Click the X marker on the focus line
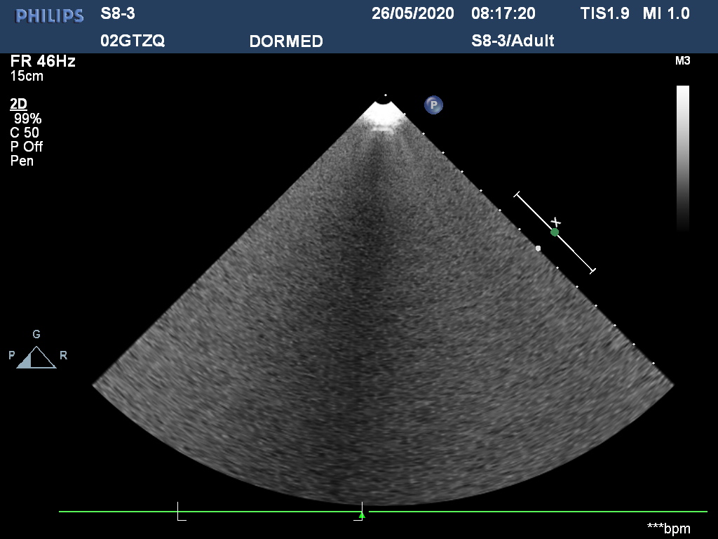The height and width of the screenshot is (539, 718). click(x=556, y=222)
